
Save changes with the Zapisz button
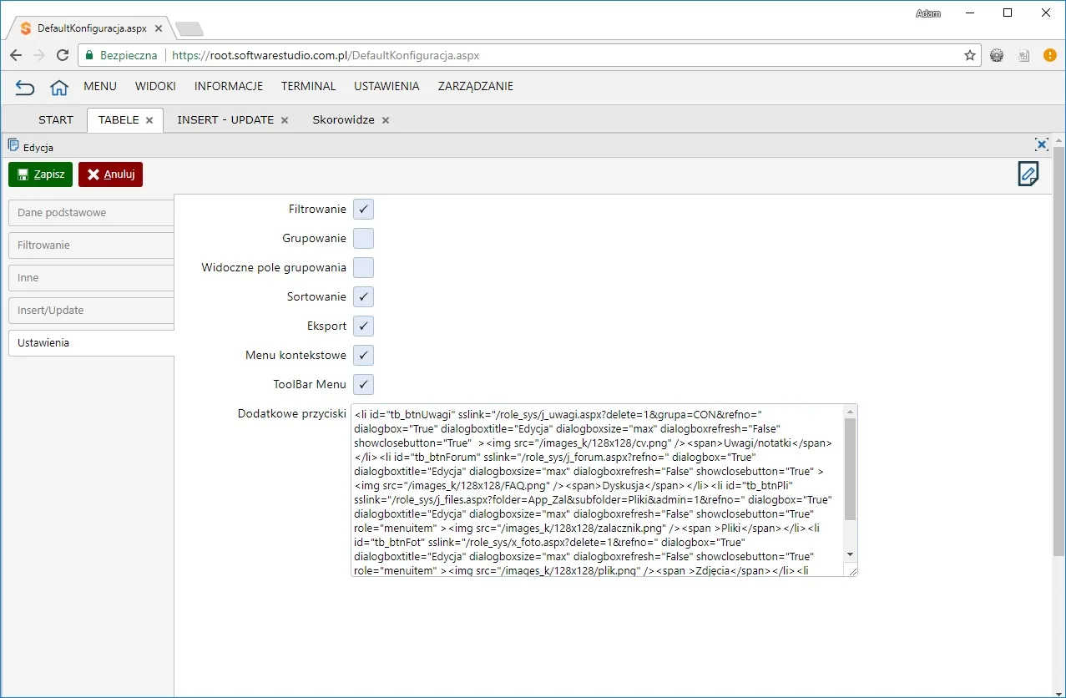click(41, 174)
